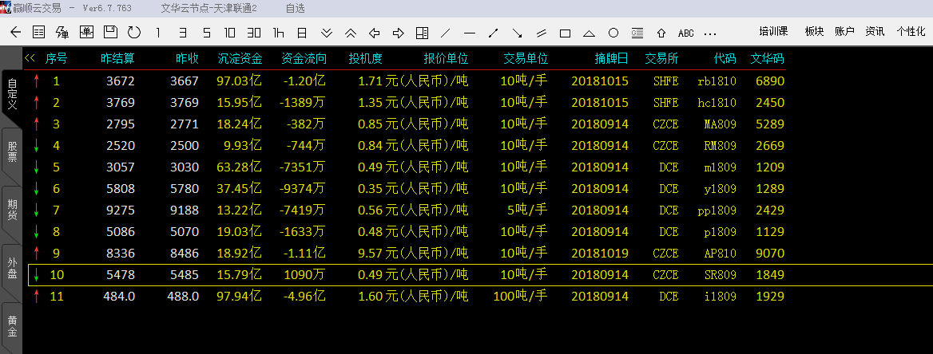Click the 报价单位 column header
The height and width of the screenshot is (354, 933).
click(447, 59)
